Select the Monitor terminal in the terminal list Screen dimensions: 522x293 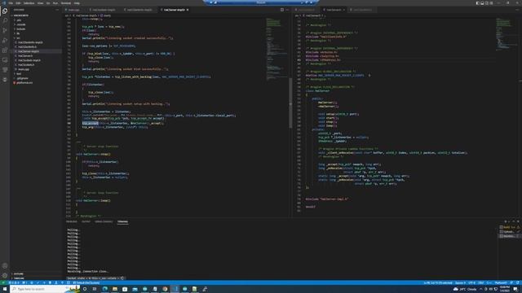(509, 236)
